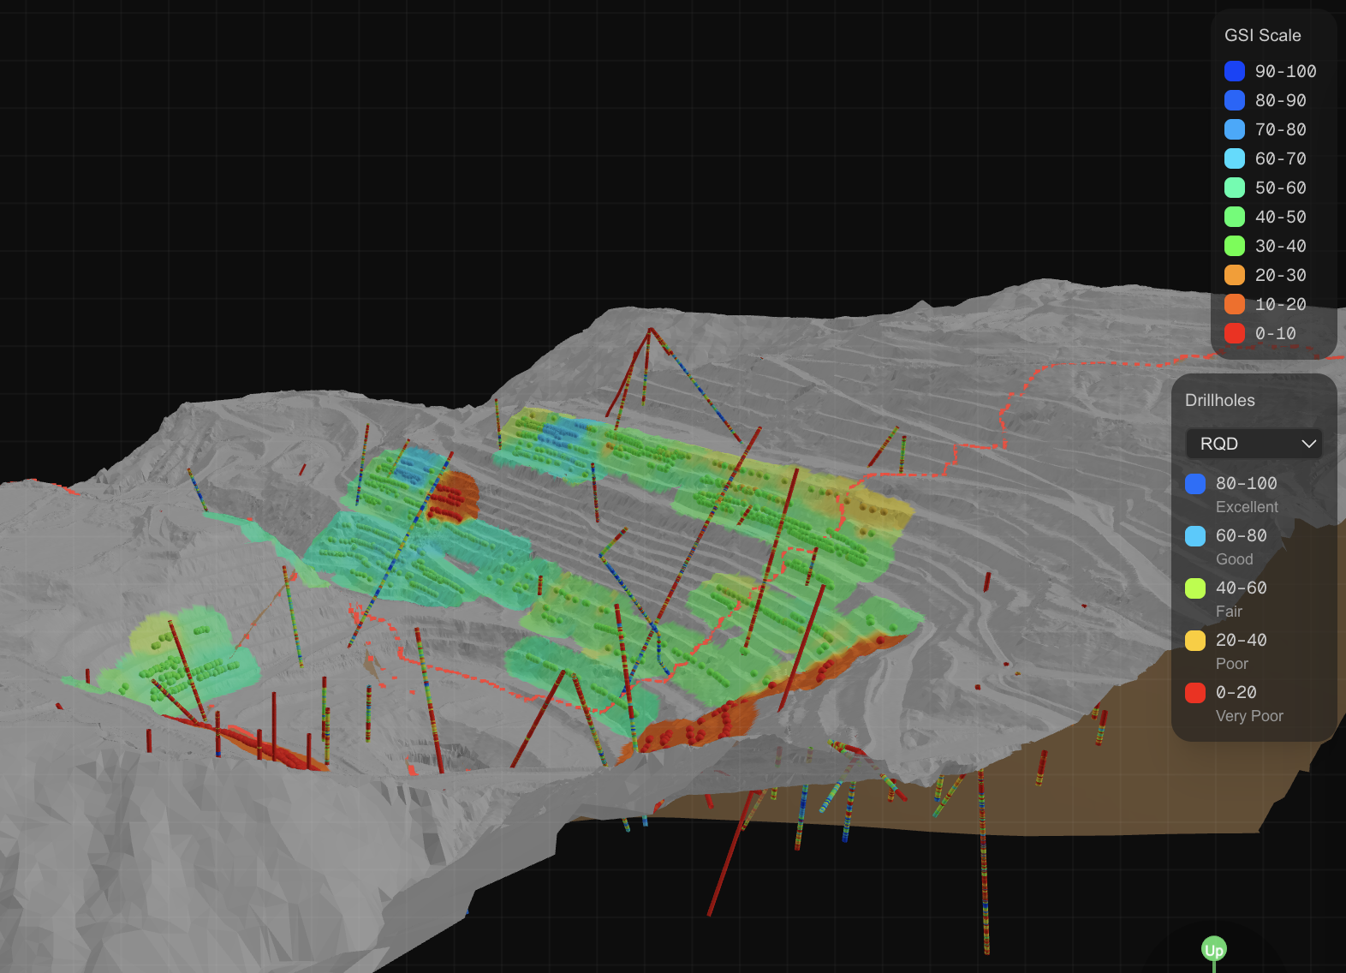Screen dimensions: 1346x973
Task: Click the 0-20 Very Poor RQD swatch
Action: click(x=1195, y=693)
